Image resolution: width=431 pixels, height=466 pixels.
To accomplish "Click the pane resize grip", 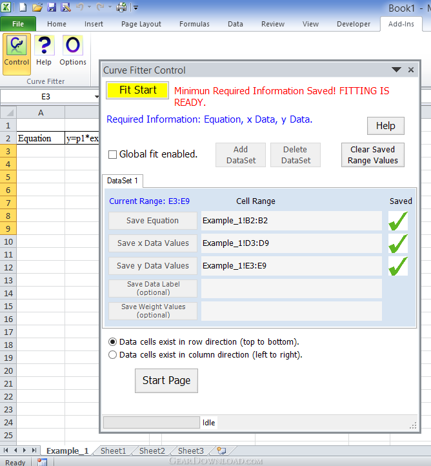I will pyautogui.click(x=413, y=425).
